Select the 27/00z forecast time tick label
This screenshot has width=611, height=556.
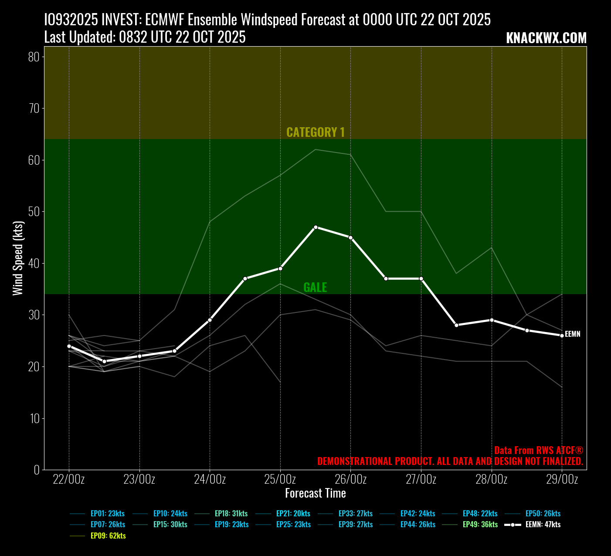pos(421,480)
